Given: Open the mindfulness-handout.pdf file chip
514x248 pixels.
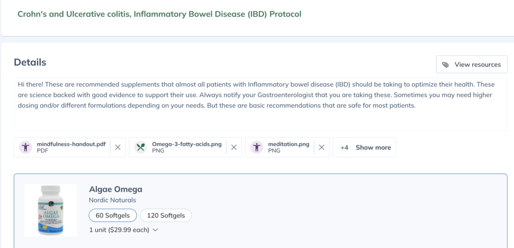Looking at the screenshot, I should pos(70,147).
